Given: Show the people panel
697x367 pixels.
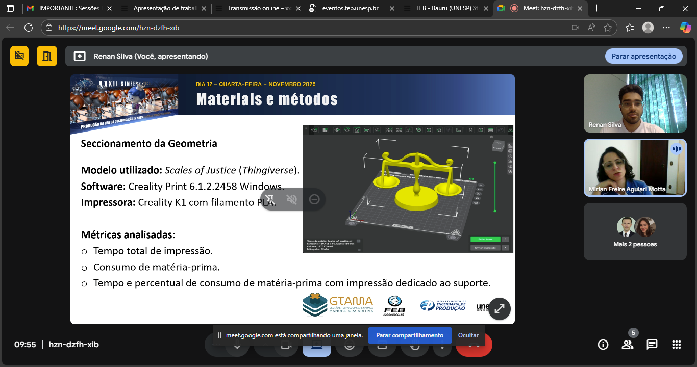Looking at the screenshot, I should [628, 345].
